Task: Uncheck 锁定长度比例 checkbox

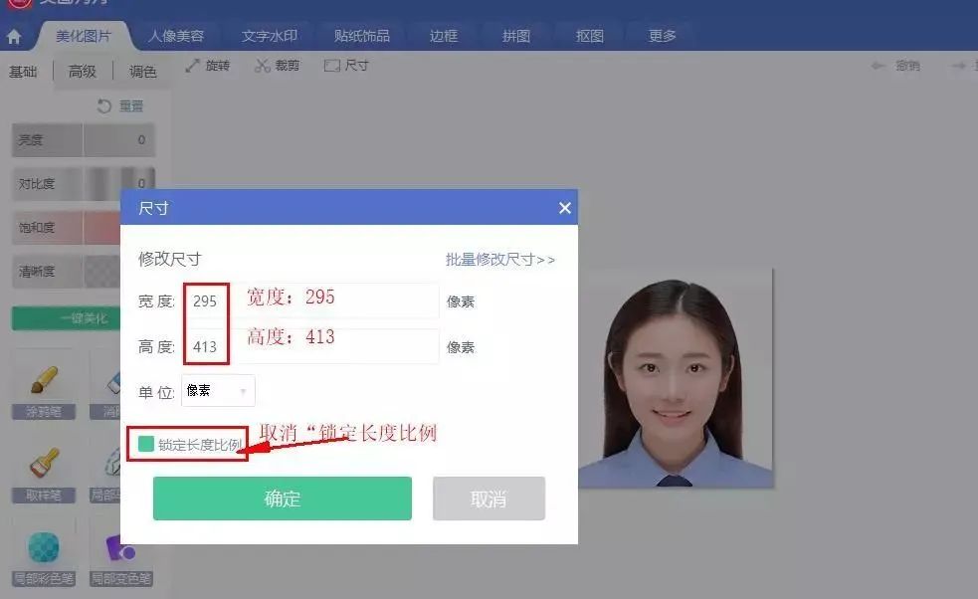Action: click(146, 444)
